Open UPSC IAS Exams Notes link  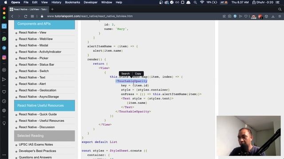click(36, 144)
